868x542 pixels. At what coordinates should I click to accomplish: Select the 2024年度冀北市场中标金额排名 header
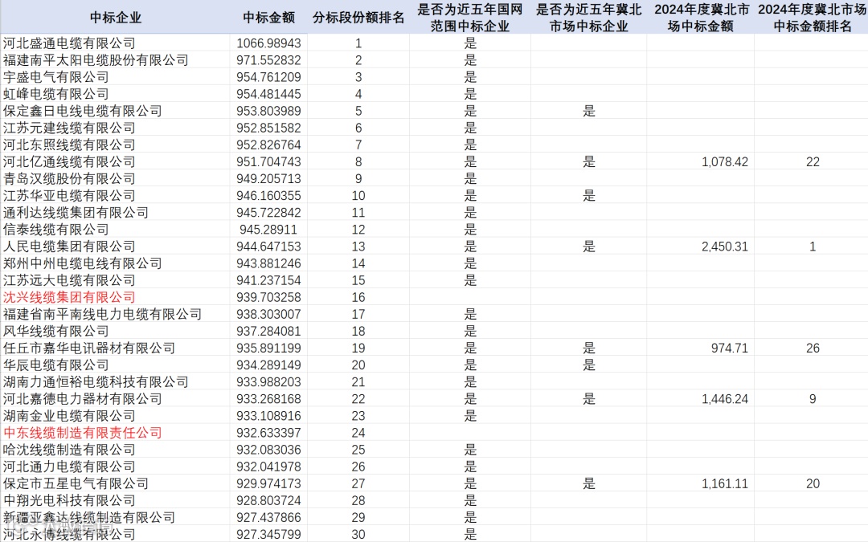tap(811, 17)
